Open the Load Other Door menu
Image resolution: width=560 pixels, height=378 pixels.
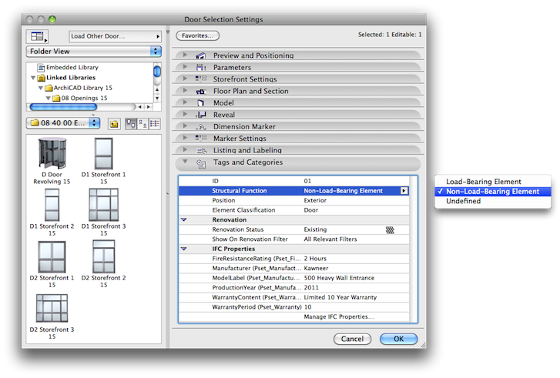coord(114,36)
